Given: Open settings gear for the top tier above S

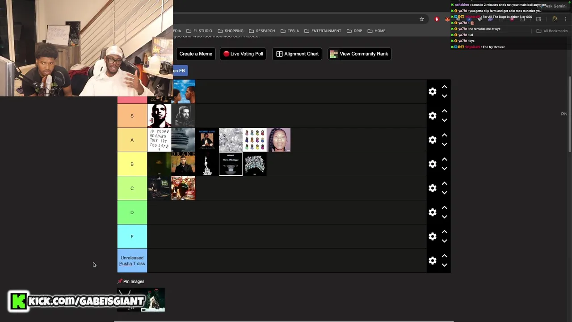Looking at the screenshot, I should click(x=433, y=92).
